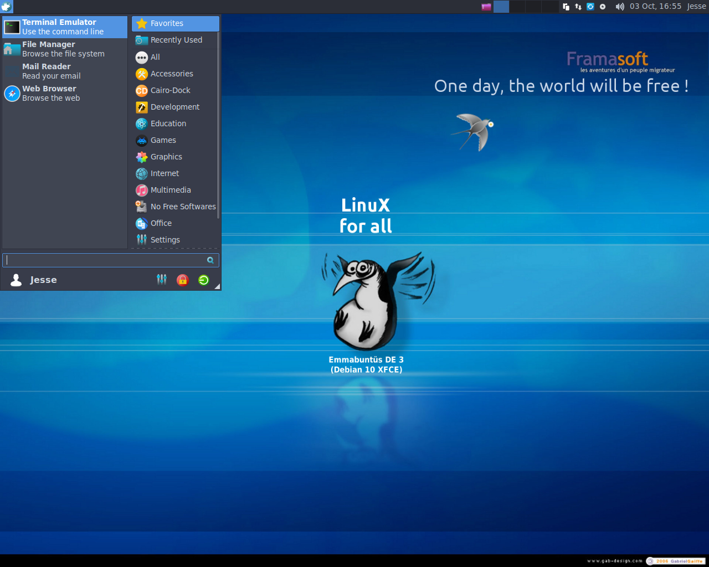Open the Accessories category
This screenshot has width=709, height=567.
[x=174, y=74]
